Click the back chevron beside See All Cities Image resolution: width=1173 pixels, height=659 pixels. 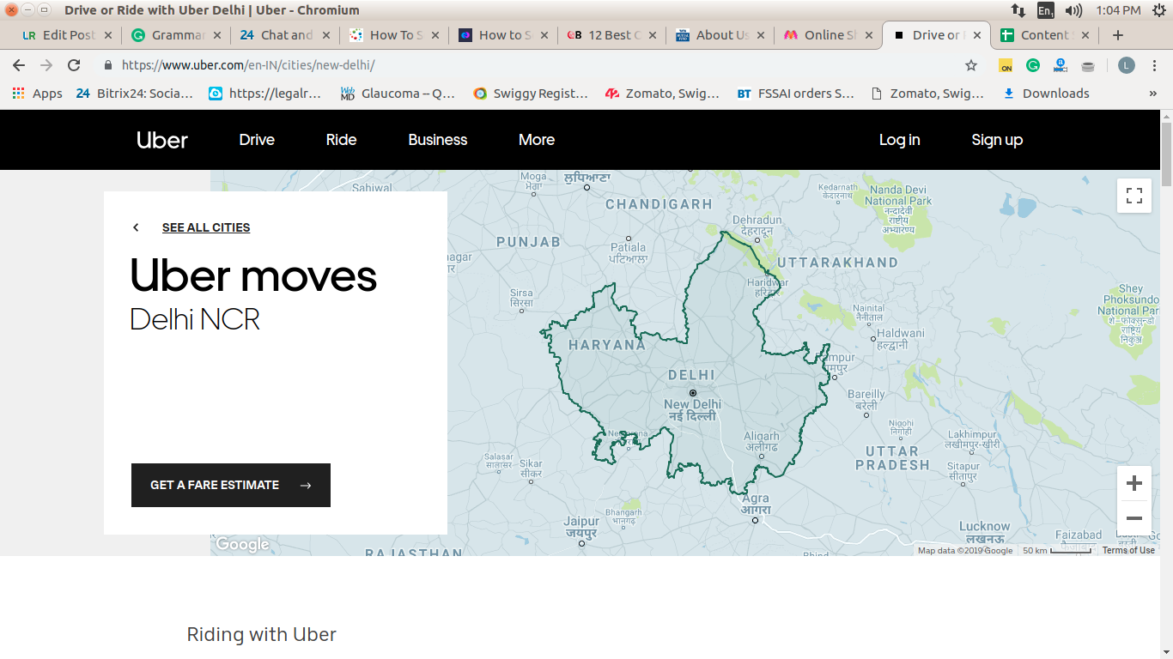tap(136, 227)
